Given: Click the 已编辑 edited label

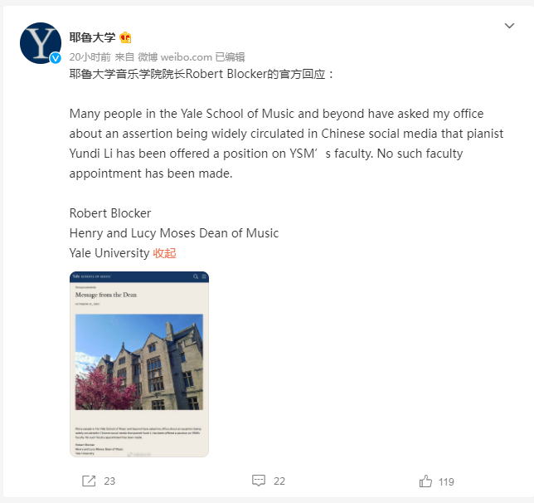Looking at the screenshot, I should pos(231,57).
